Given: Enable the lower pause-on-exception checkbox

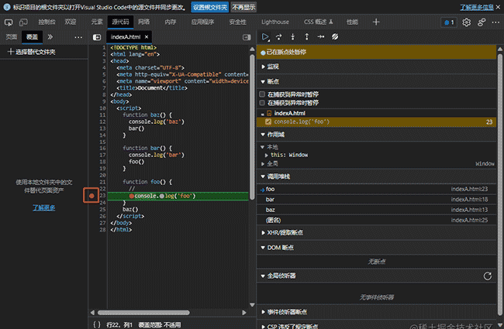Looking at the screenshot, I should pos(262,103).
